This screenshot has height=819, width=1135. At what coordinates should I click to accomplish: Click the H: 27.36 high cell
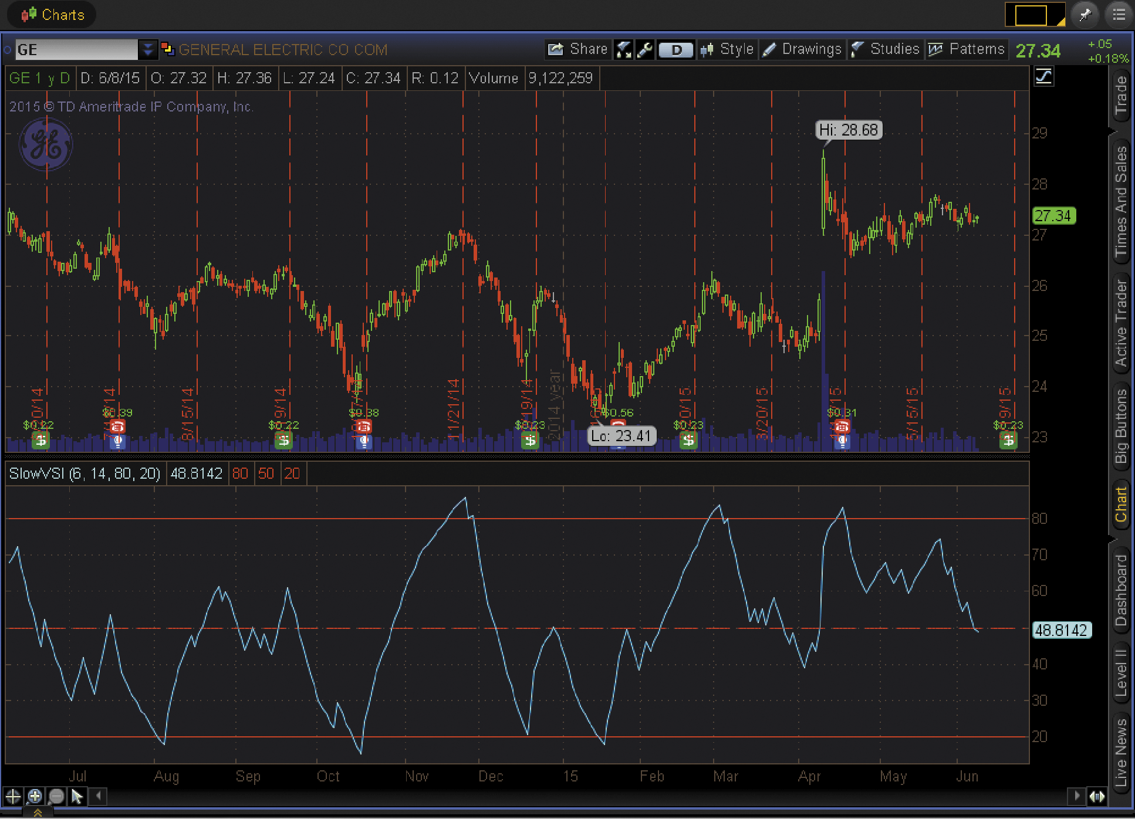(244, 78)
